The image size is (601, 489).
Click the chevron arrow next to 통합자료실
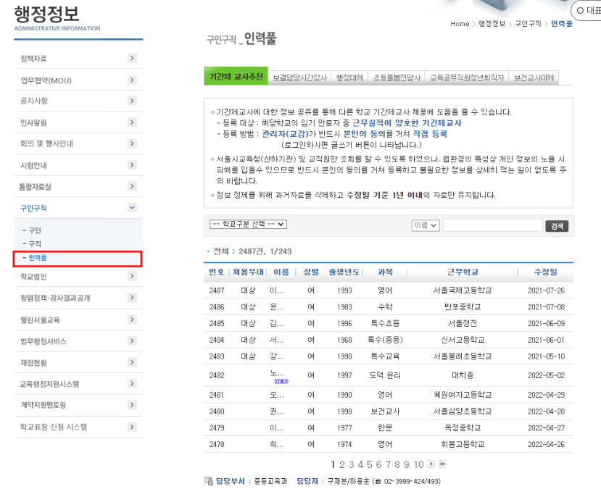point(133,186)
